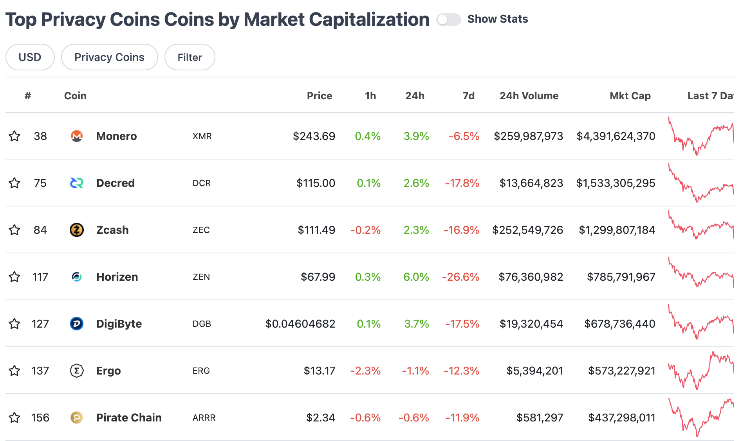Image resolution: width=751 pixels, height=441 pixels.
Task: Open the USD currency dropdown
Action: pyautogui.click(x=30, y=57)
